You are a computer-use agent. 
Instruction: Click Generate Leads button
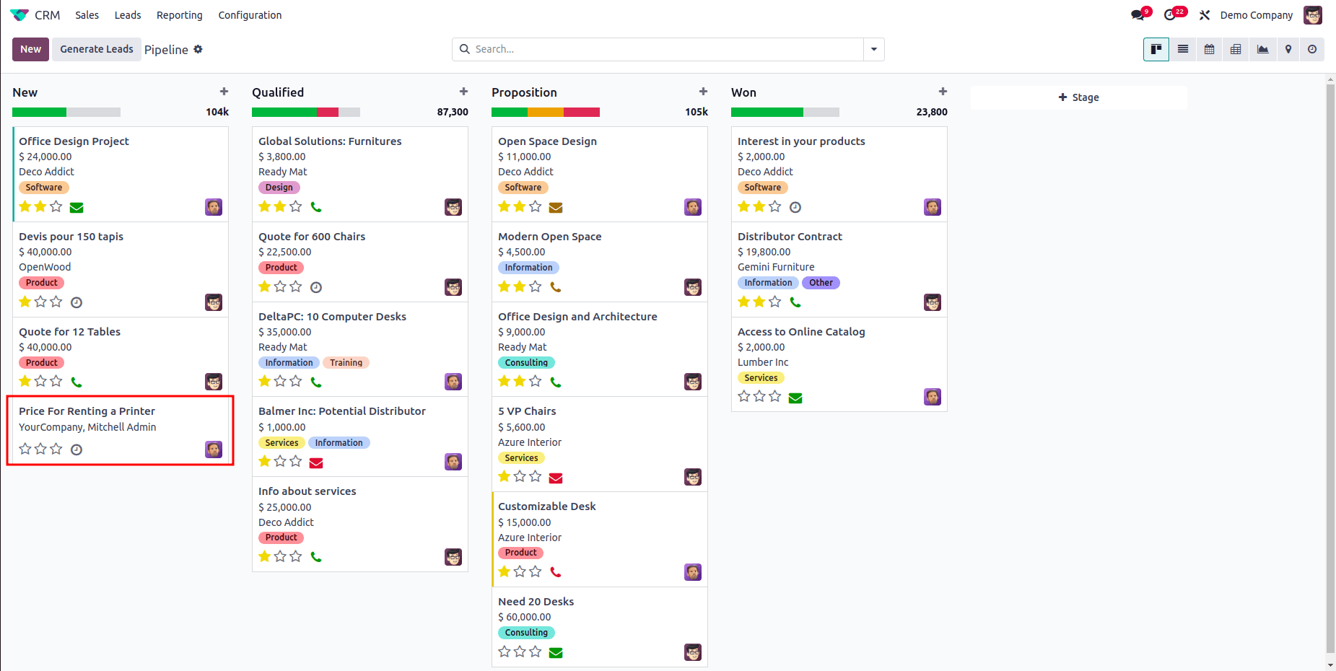click(97, 49)
